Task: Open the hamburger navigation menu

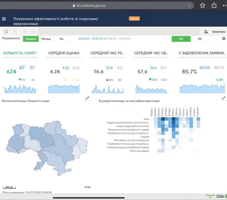Action: click(x=4, y=19)
